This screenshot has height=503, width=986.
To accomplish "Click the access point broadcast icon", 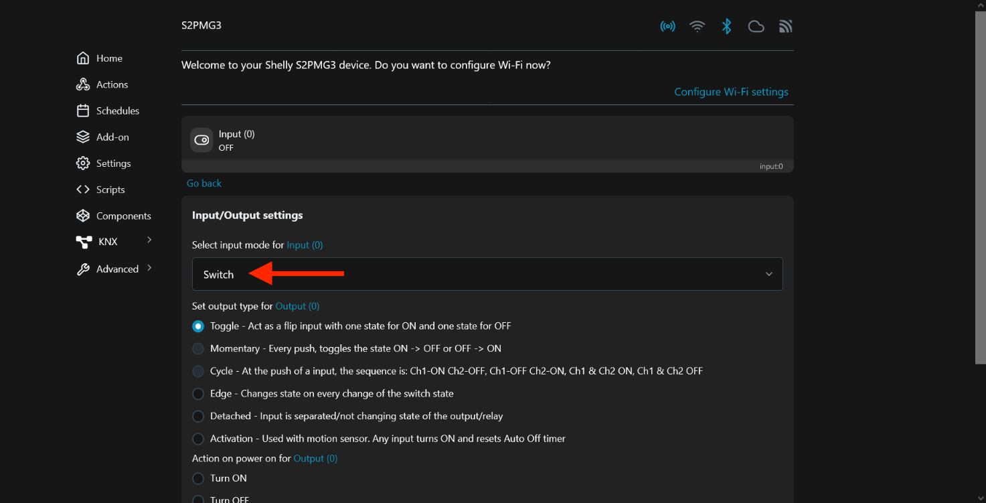I will 667,27.
